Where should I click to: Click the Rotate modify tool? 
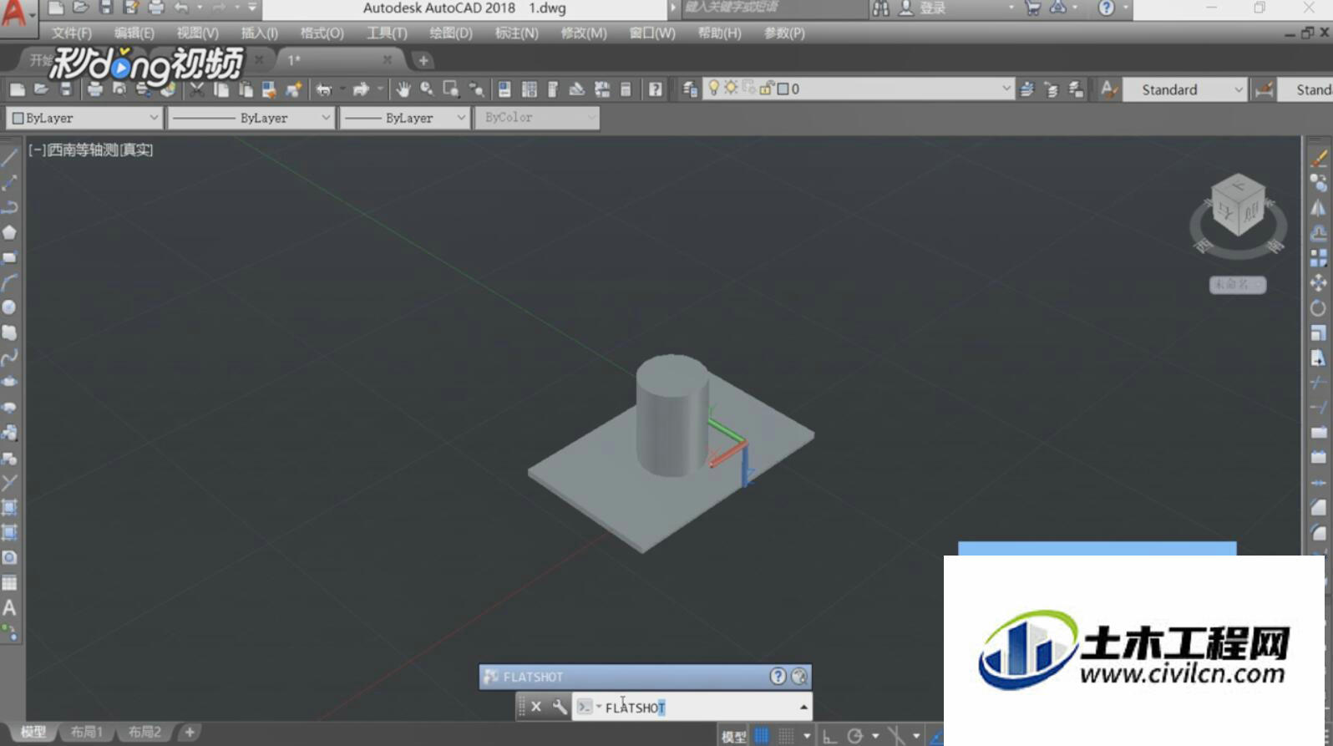point(1319,308)
